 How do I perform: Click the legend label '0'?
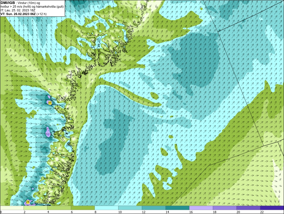[x=1, y=212]
